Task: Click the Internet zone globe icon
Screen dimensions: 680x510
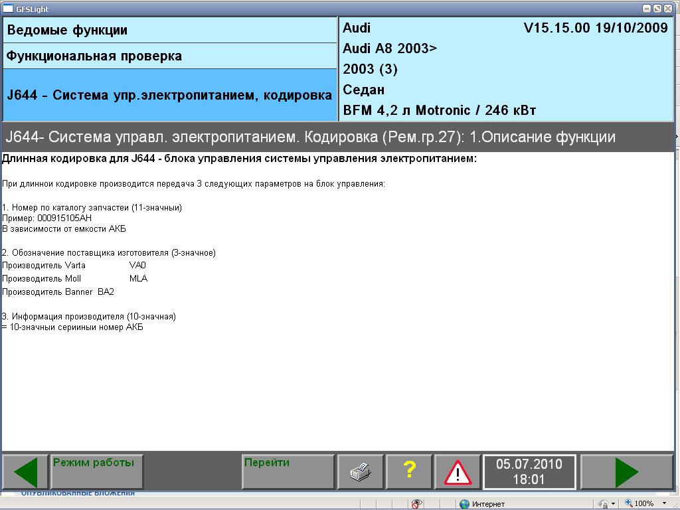Action: (465, 504)
